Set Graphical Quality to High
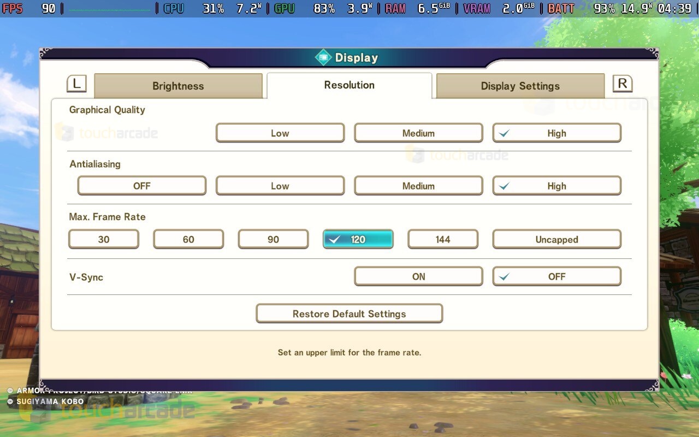 (x=557, y=133)
